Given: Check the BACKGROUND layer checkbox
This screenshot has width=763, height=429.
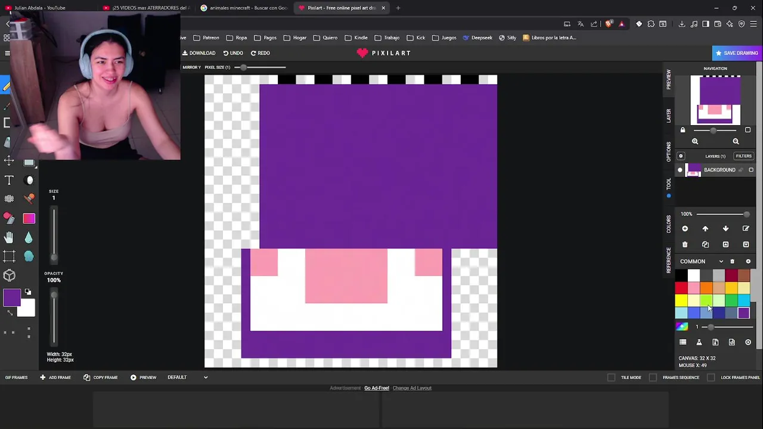Looking at the screenshot, I should (x=751, y=170).
